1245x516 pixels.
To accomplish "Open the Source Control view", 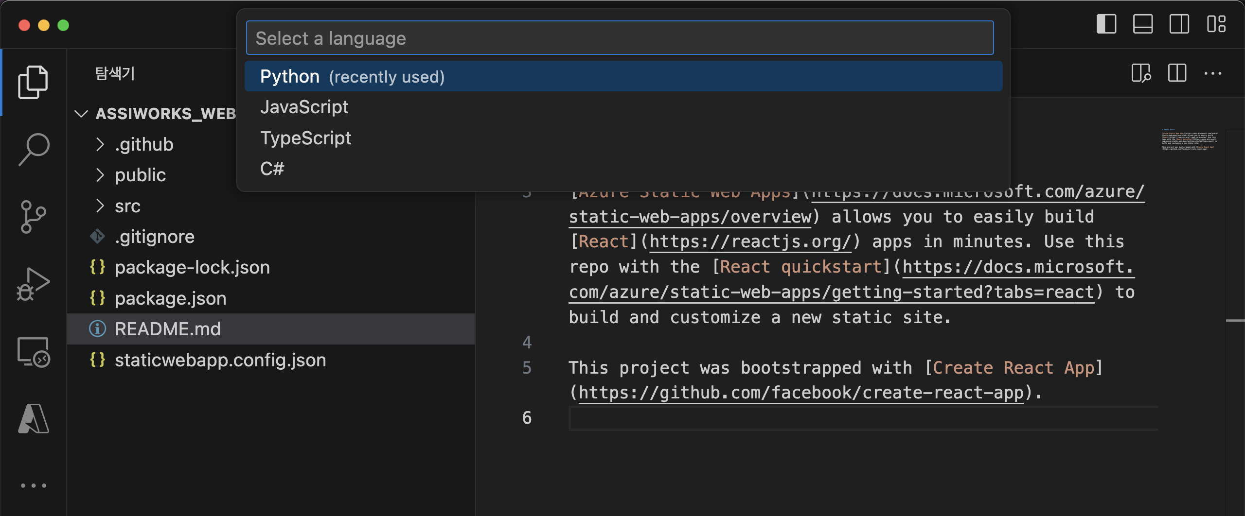I will [x=33, y=217].
